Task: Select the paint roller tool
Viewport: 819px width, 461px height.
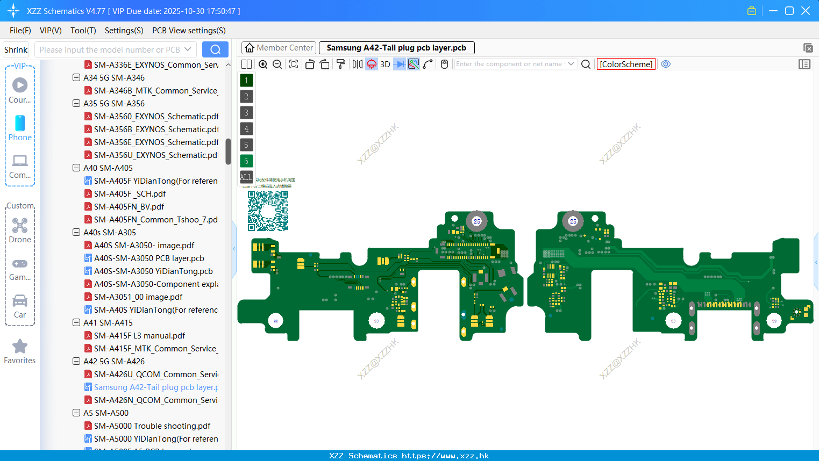Action: 341,64
